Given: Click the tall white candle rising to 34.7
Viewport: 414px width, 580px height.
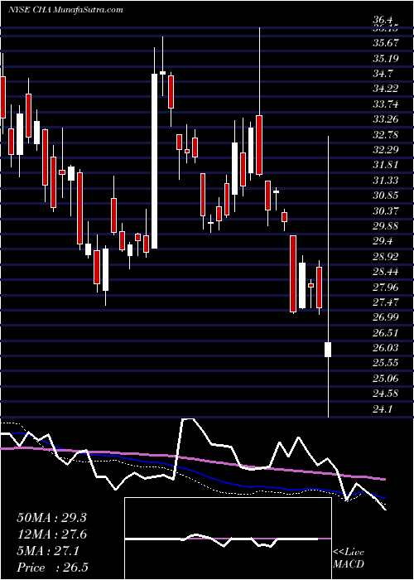Looking at the screenshot, I should coord(154,161).
